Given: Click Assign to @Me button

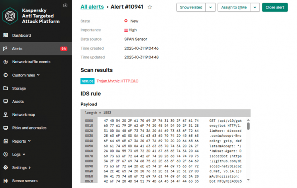Looking at the screenshot, I should pos(234,7).
